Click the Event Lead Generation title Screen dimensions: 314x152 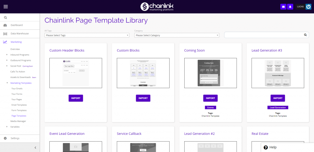pyautogui.click(x=67, y=134)
